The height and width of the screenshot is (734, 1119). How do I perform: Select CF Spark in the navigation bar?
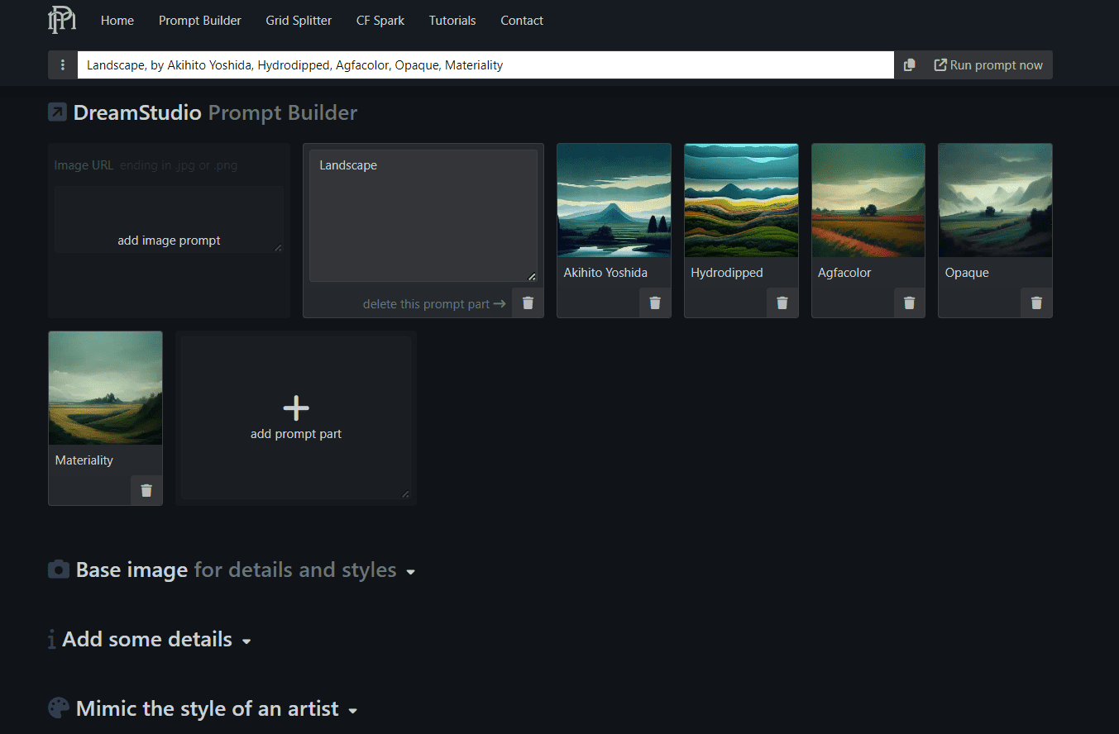[x=380, y=20]
